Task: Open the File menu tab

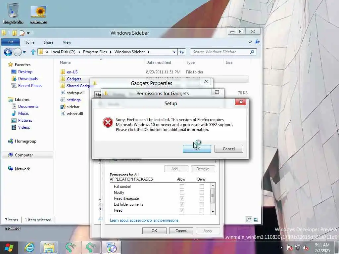Action: (x=11, y=42)
